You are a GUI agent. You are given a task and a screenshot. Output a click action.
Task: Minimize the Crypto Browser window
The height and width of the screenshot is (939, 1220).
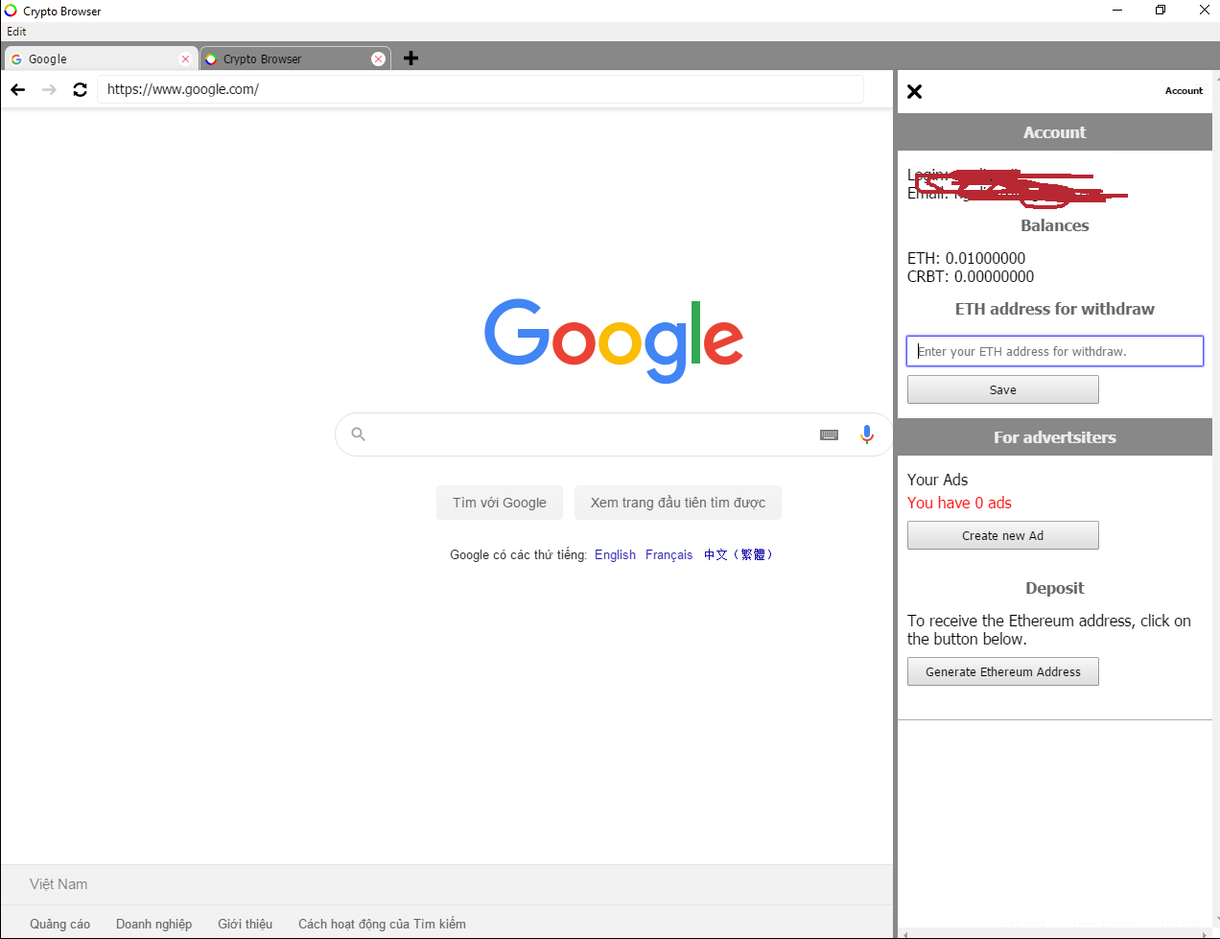click(x=1117, y=11)
